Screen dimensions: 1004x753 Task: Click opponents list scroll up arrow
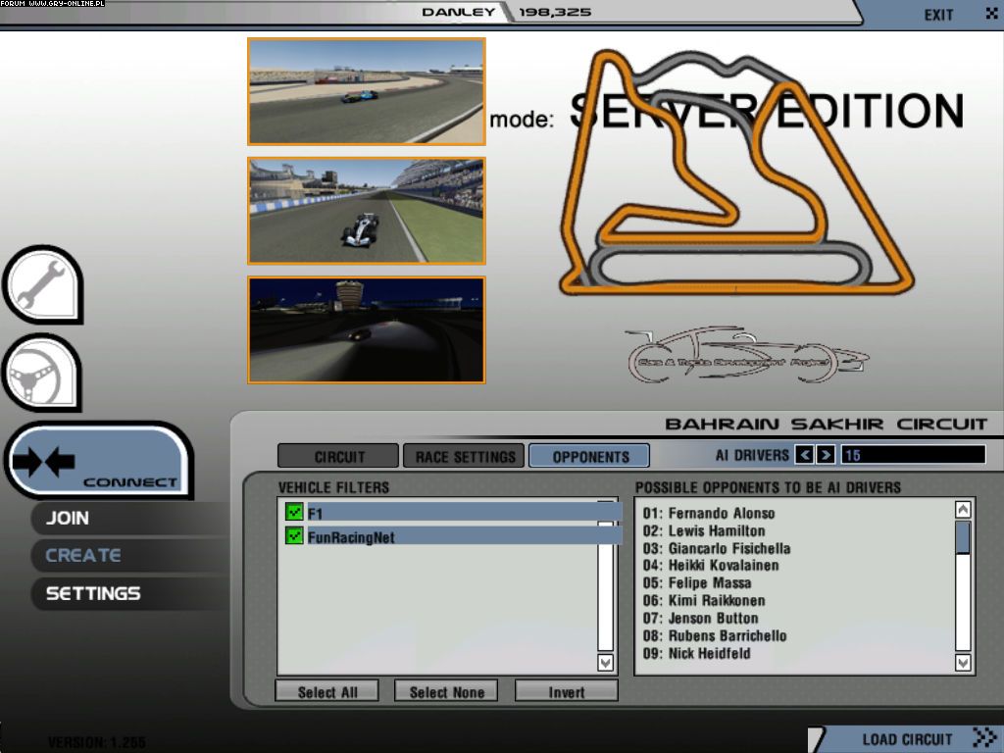point(963,510)
